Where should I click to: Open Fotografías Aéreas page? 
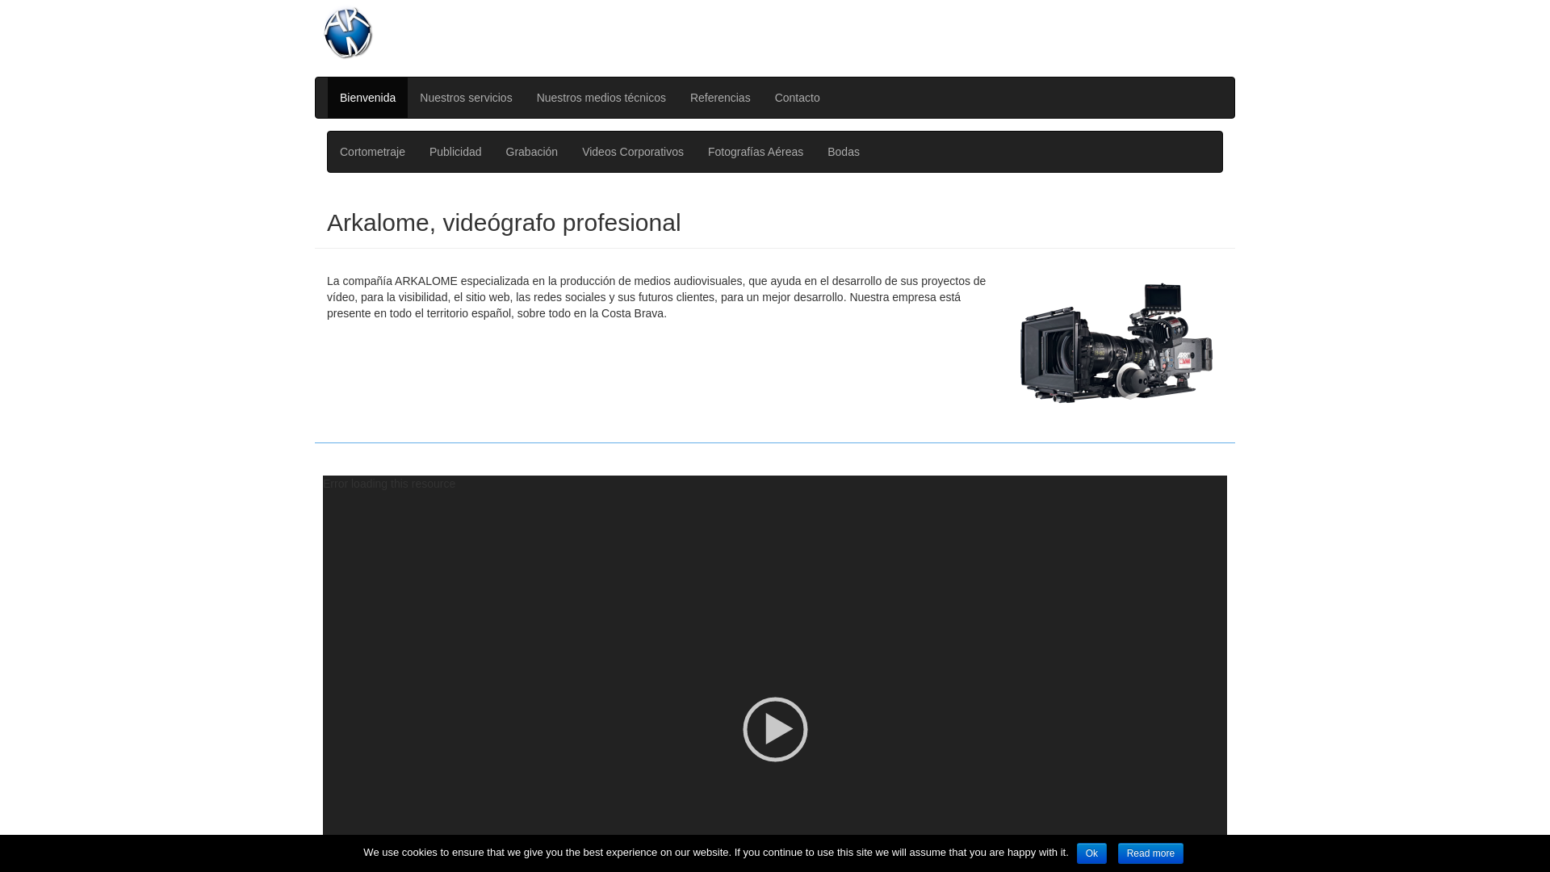click(756, 152)
